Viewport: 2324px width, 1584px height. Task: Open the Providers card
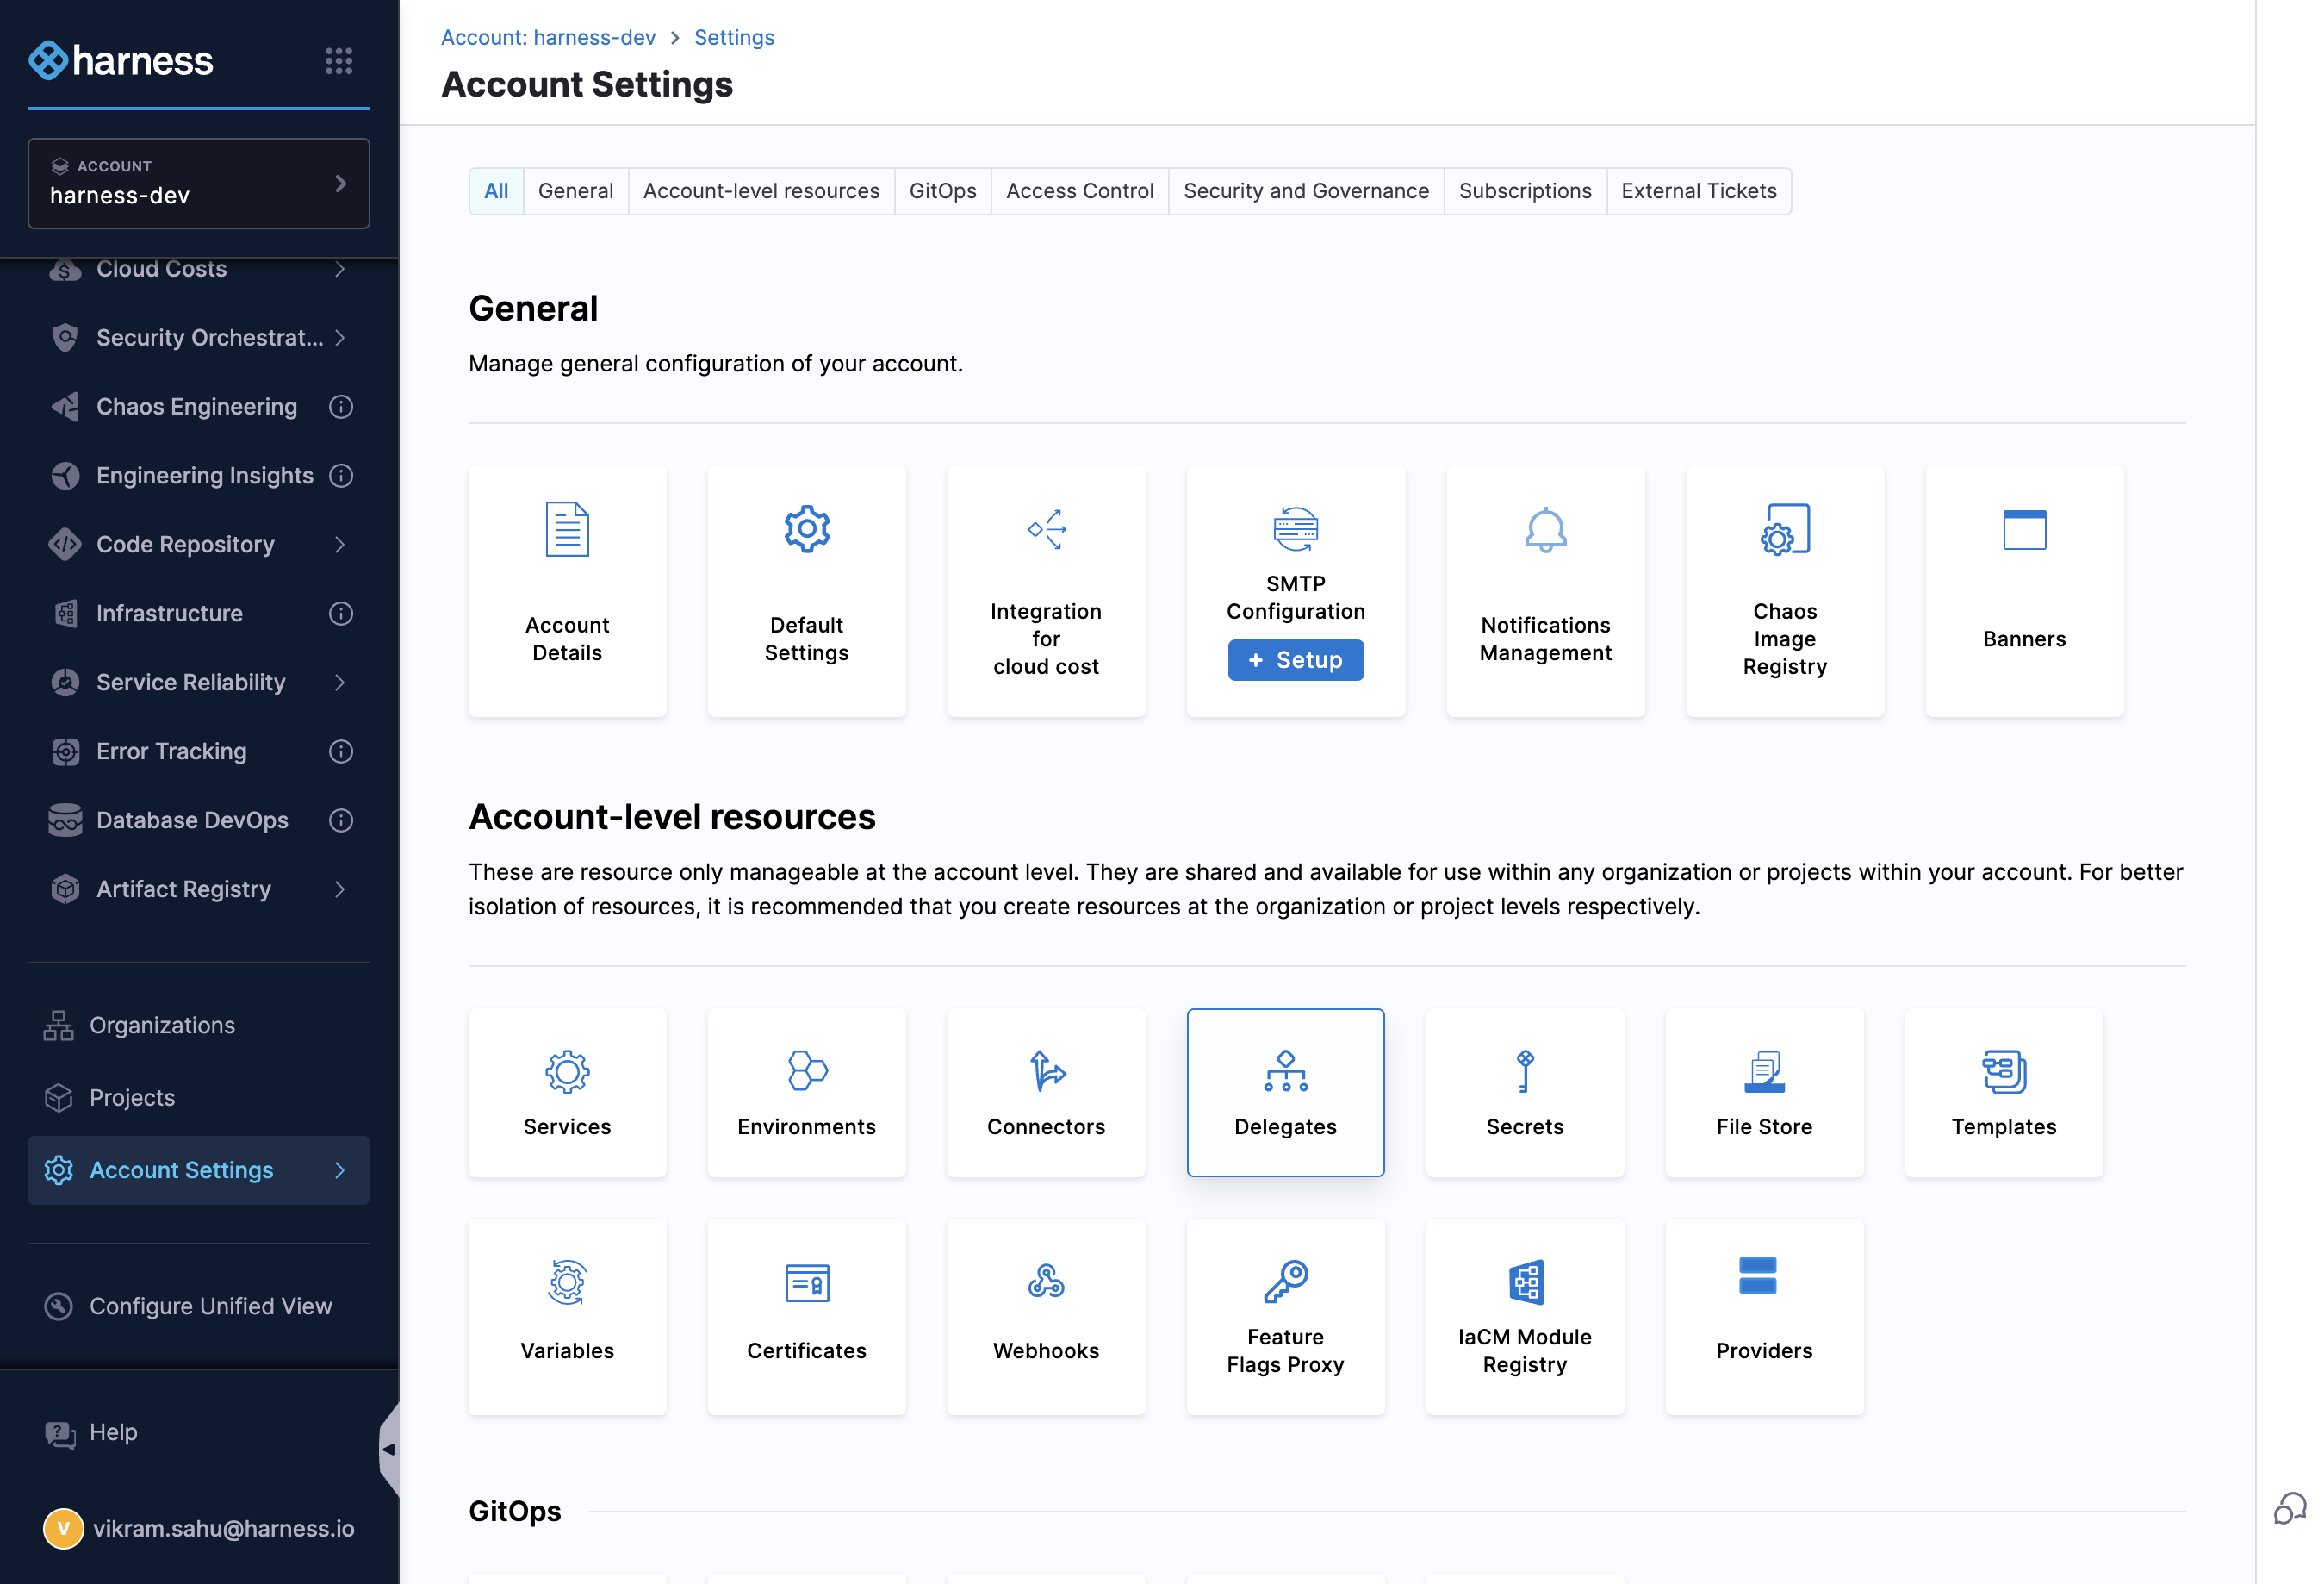coord(1764,1317)
